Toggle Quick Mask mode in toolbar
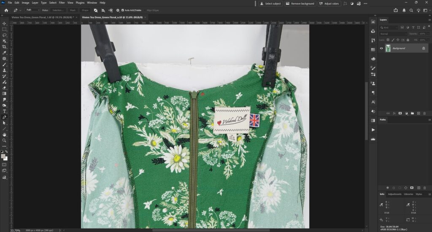 [4, 165]
